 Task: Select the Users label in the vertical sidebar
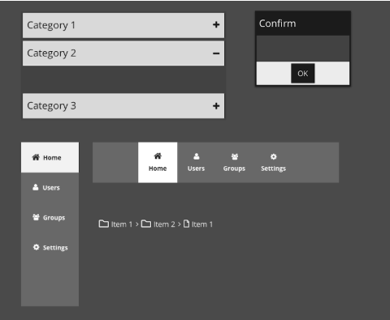(51, 188)
